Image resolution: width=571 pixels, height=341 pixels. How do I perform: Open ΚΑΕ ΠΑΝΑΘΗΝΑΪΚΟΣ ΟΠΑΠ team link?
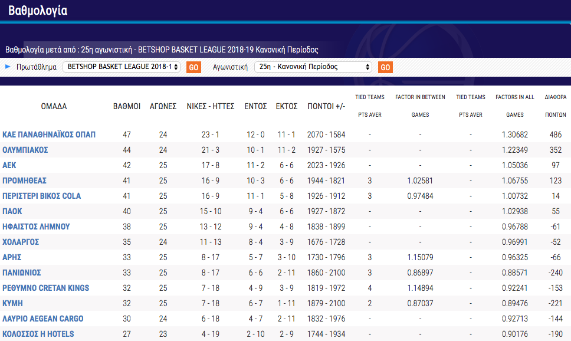(49, 135)
